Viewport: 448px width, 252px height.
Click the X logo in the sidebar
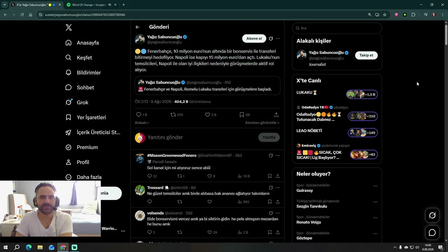(69, 28)
